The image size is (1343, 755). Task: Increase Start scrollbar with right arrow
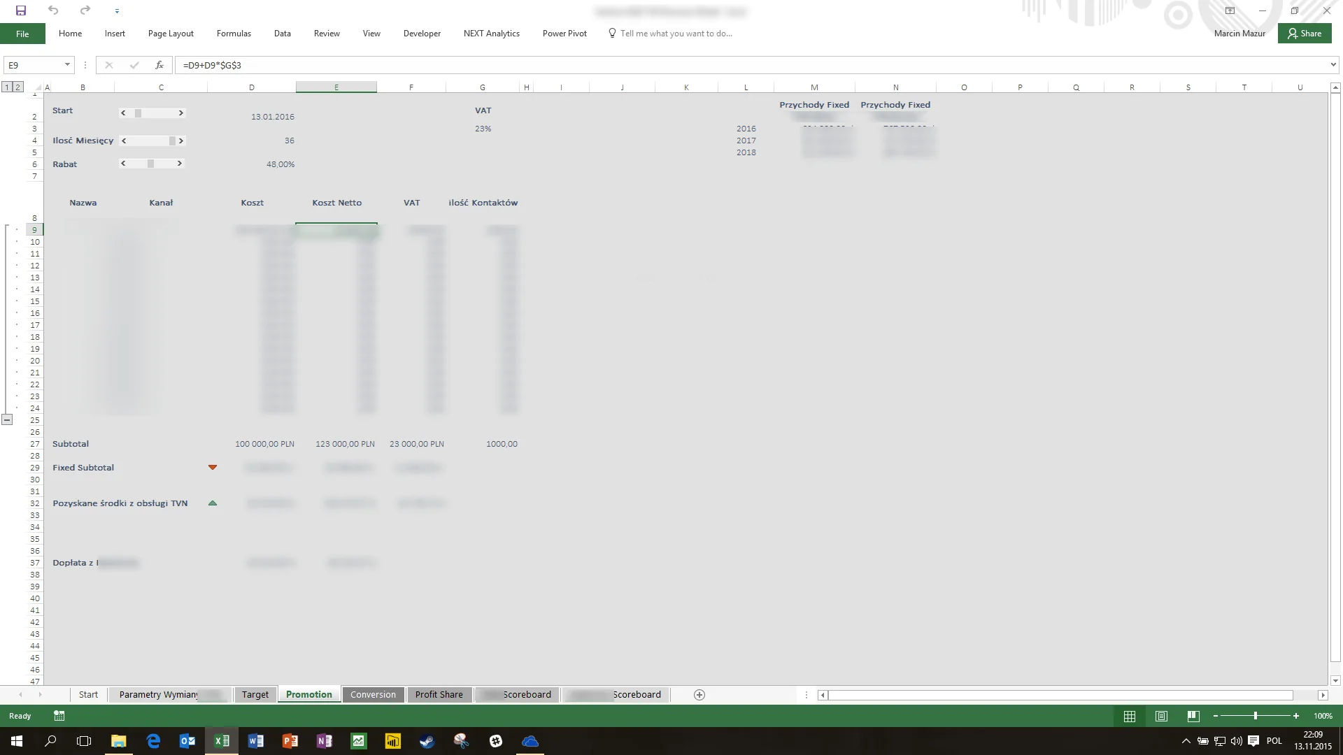[x=180, y=113]
